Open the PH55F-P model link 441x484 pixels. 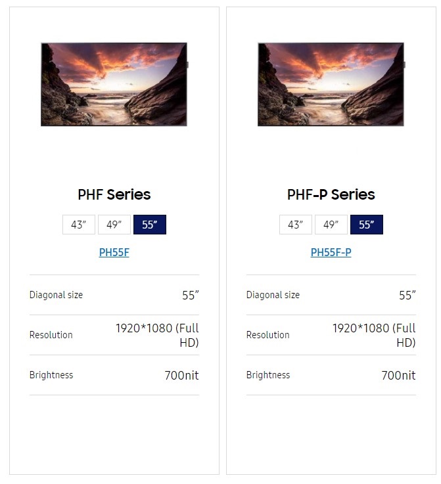coord(331,252)
